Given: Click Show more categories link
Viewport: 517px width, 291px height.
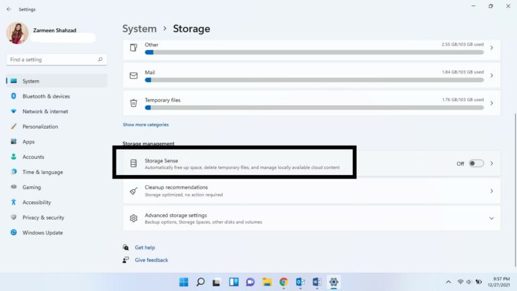Looking at the screenshot, I should pyautogui.click(x=145, y=125).
